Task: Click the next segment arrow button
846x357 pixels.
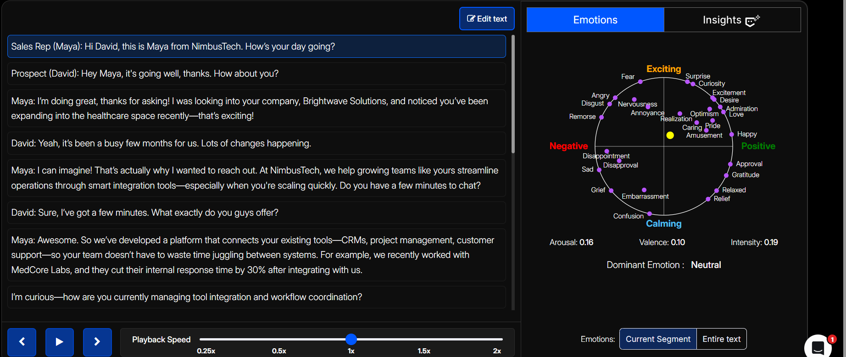Action: pos(97,342)
